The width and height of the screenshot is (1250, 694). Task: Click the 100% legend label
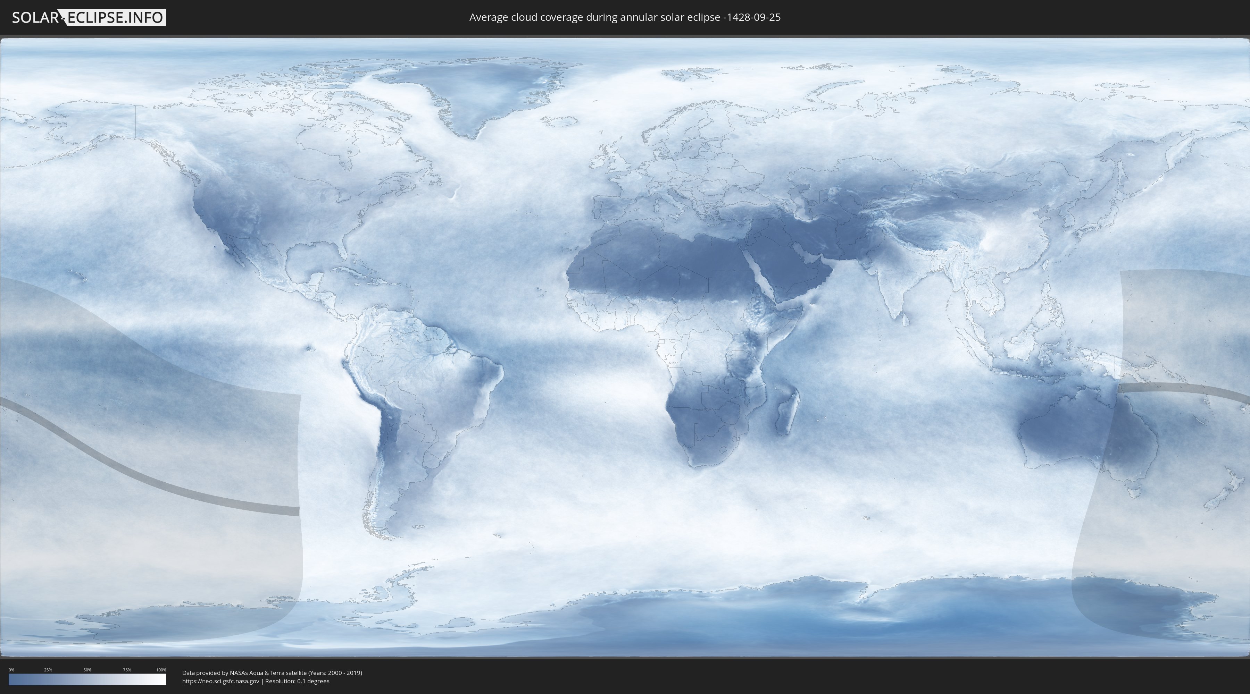coord(161,670)
